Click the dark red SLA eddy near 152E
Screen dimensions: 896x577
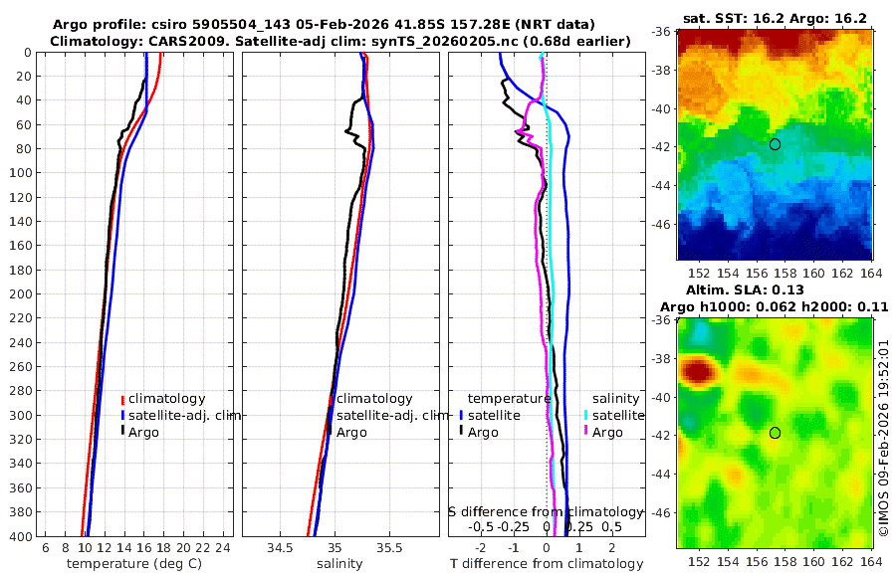click(x=697, y=372)
